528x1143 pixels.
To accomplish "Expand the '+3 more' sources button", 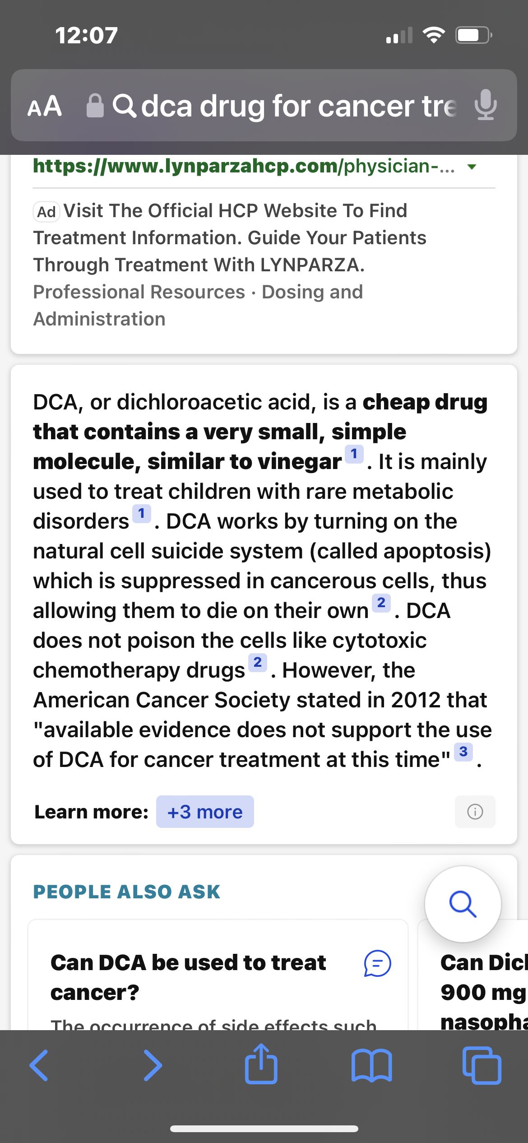I will point(205,812).
